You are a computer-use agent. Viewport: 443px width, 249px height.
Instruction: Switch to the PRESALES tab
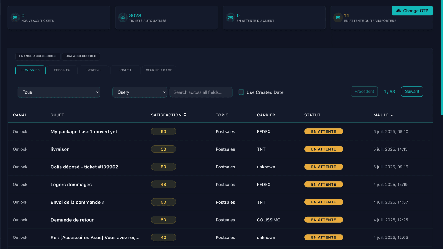62,70
